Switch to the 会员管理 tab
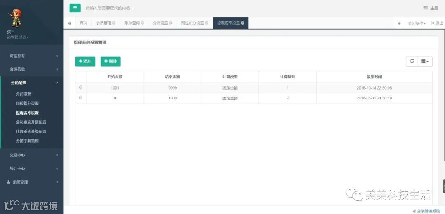445x214 pixels. pos(103,23)
